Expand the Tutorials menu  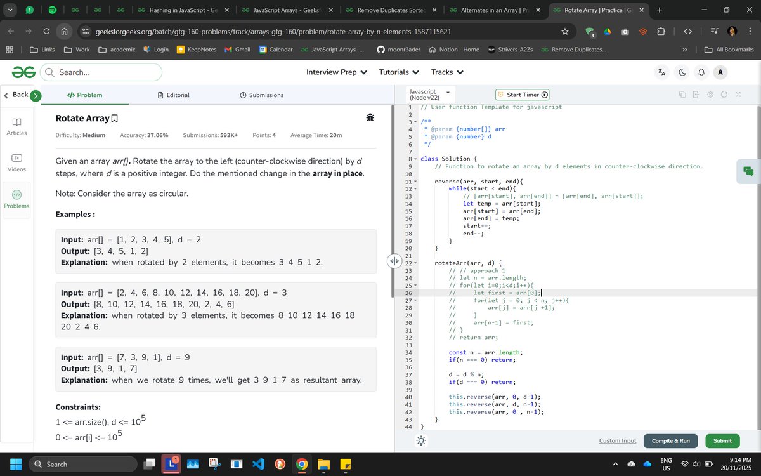[x=400, y=72]
